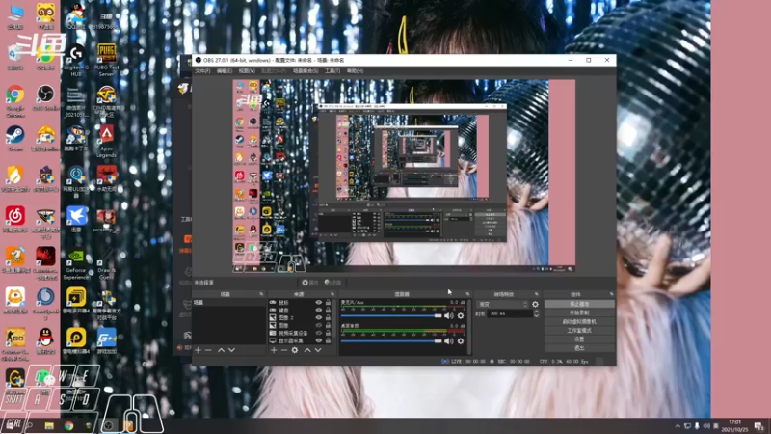This screenshot has width=771, height=434.
Task: Open the Desktop Audio settings gear
Action: [x=461, y=341]
